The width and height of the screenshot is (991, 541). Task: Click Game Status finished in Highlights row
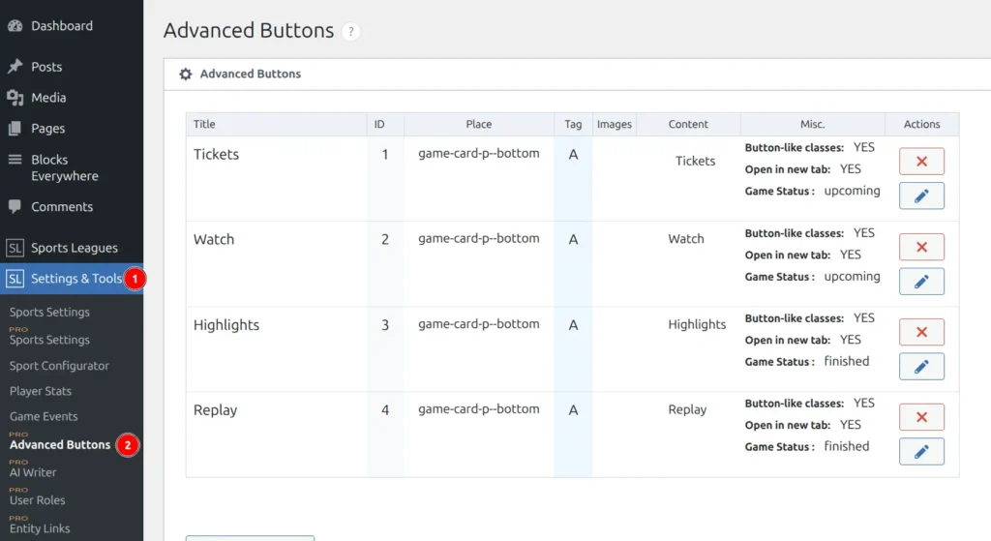tap(807, 362)
